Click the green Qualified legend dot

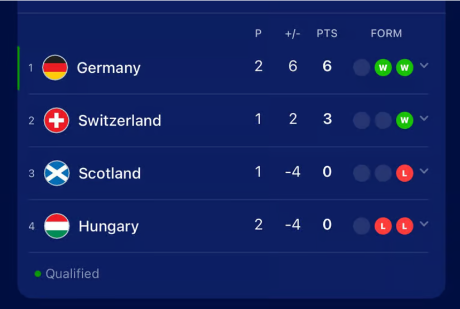click(37, 274)
